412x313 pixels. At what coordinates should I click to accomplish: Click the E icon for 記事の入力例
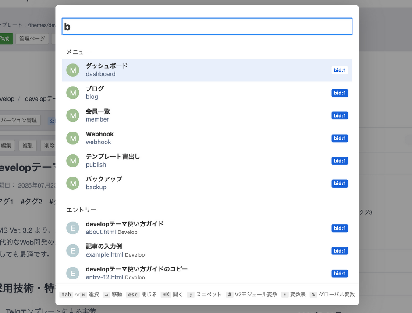tap(73, 250)
